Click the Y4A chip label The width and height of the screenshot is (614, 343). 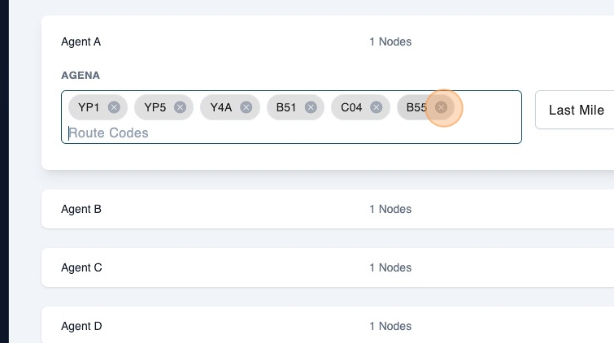point(221,107)
